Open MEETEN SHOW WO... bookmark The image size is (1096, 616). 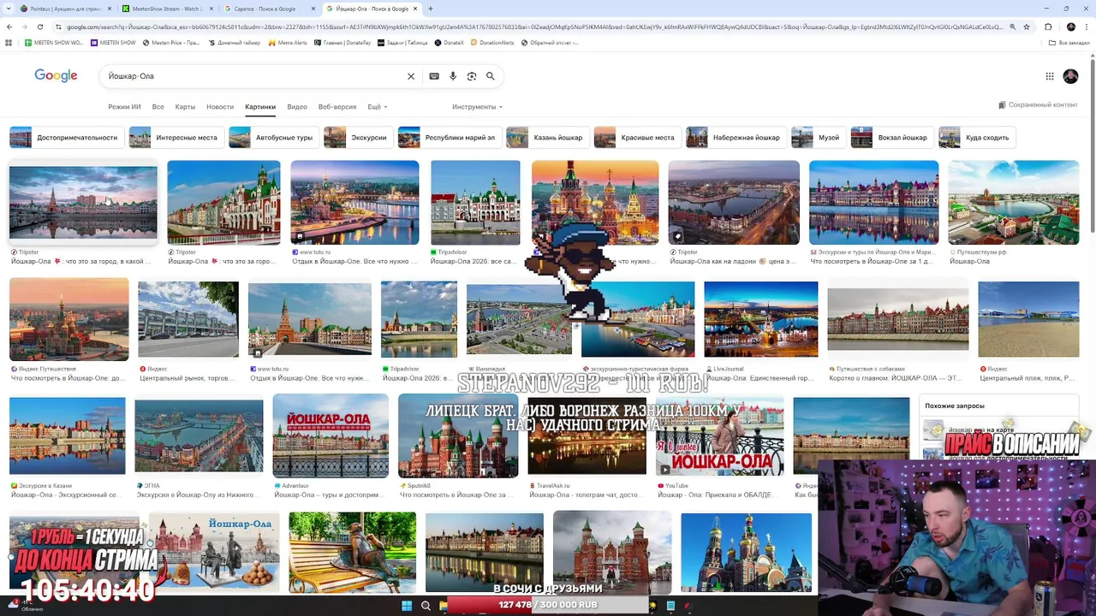click(54, 42)
